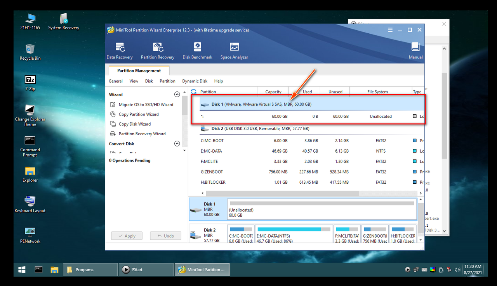Click the Undo button

(165, 236)
